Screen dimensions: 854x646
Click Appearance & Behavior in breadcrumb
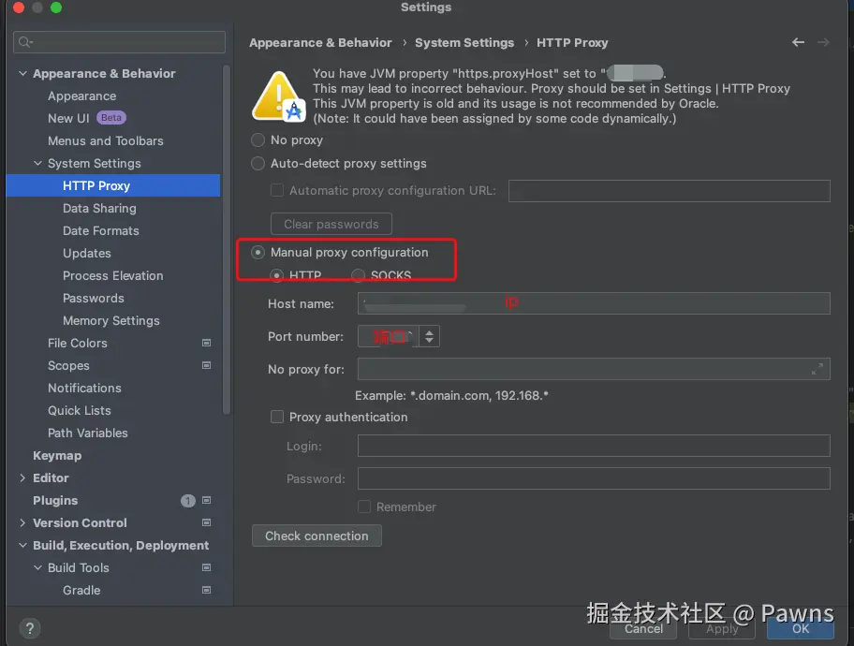tap(320, 42)
